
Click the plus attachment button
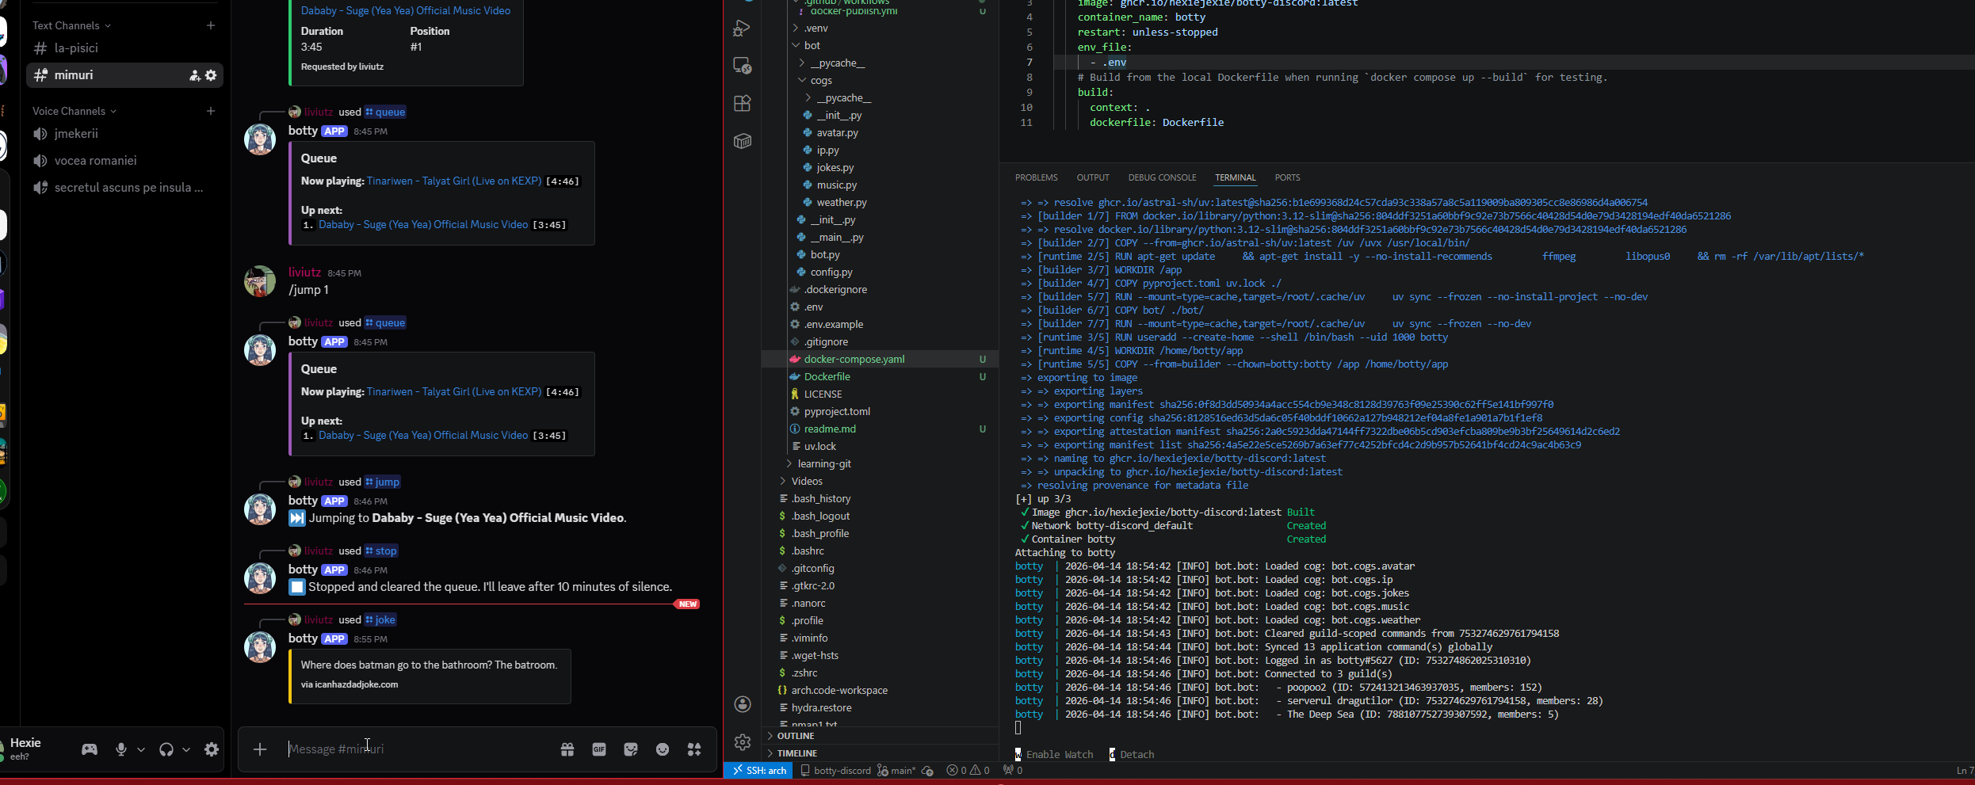(x=260, y=749)
